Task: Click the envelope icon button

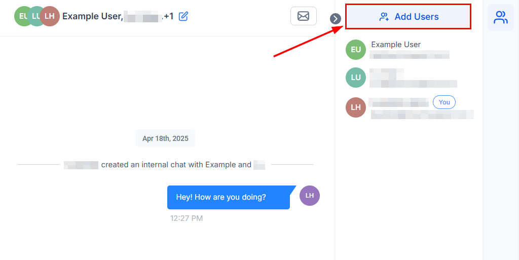Action: (303, 16)
